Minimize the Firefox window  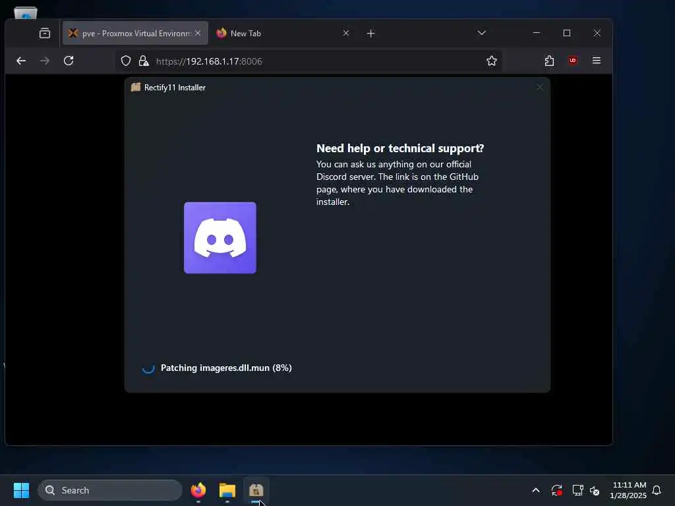click(537, 33)
